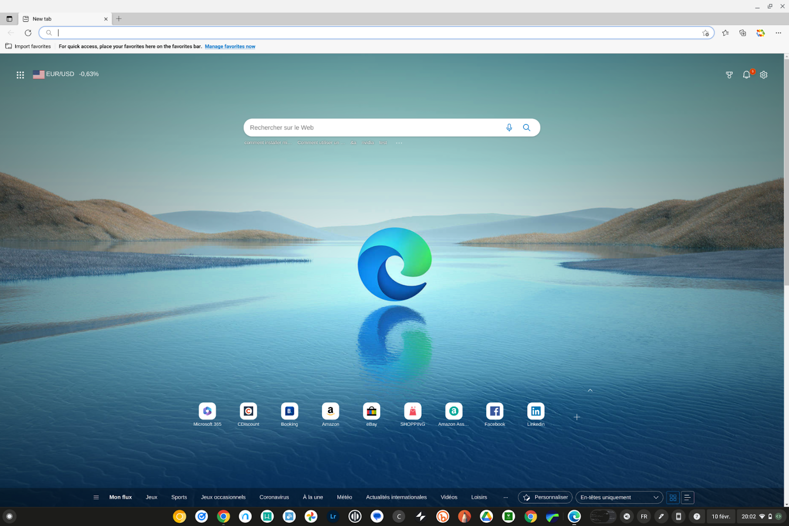This screenshot has height=526, width=789.
Task: Open Booking quick link
Action: [x=289, y=414]
